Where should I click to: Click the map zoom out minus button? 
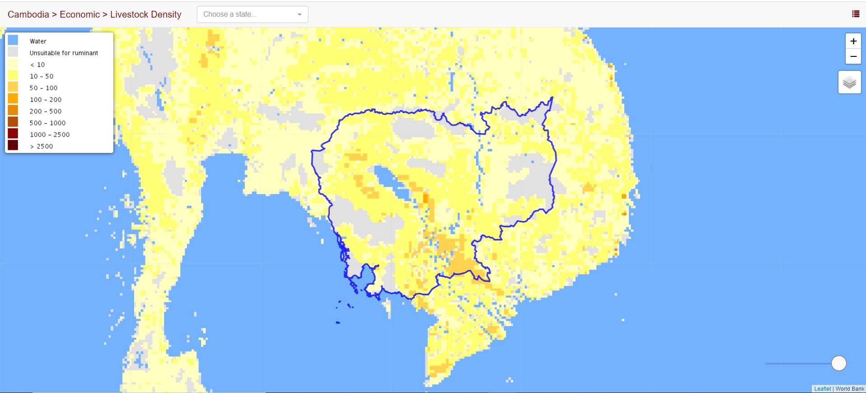pos(853,56)
